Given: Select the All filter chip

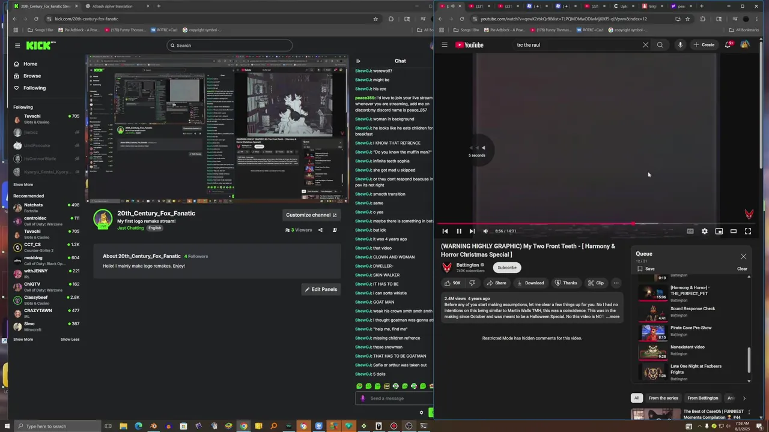Looking at the screenshot, I should coord(636,398).
